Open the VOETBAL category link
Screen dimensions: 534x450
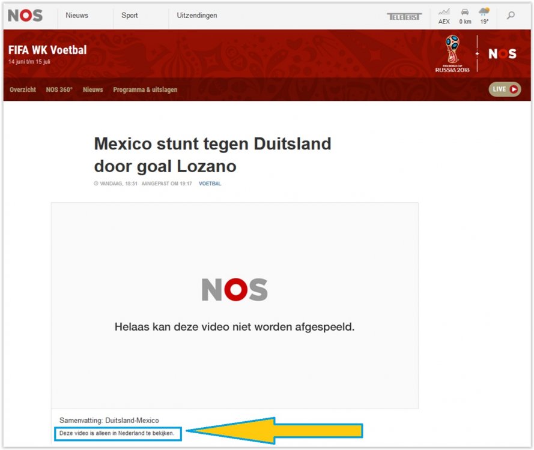210,184
